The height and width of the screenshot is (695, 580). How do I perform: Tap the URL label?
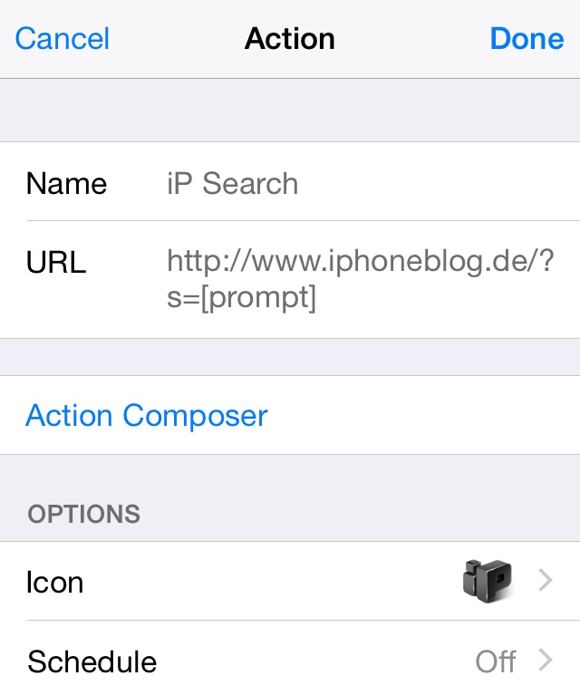click(x=56, y=262)
